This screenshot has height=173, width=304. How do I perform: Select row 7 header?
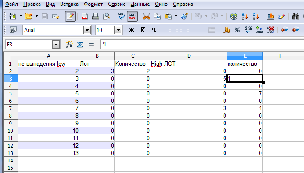11,108
